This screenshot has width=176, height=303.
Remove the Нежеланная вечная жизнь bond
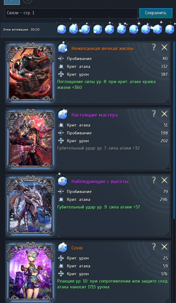click(164, 47)
